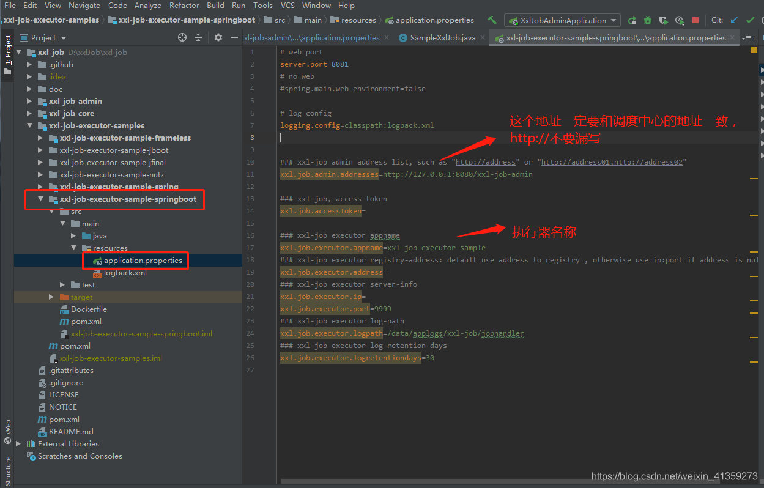Toggle the 1: Project side tool tab
Image resolution: width=764 pixels, height=488 pixels.
7,54
